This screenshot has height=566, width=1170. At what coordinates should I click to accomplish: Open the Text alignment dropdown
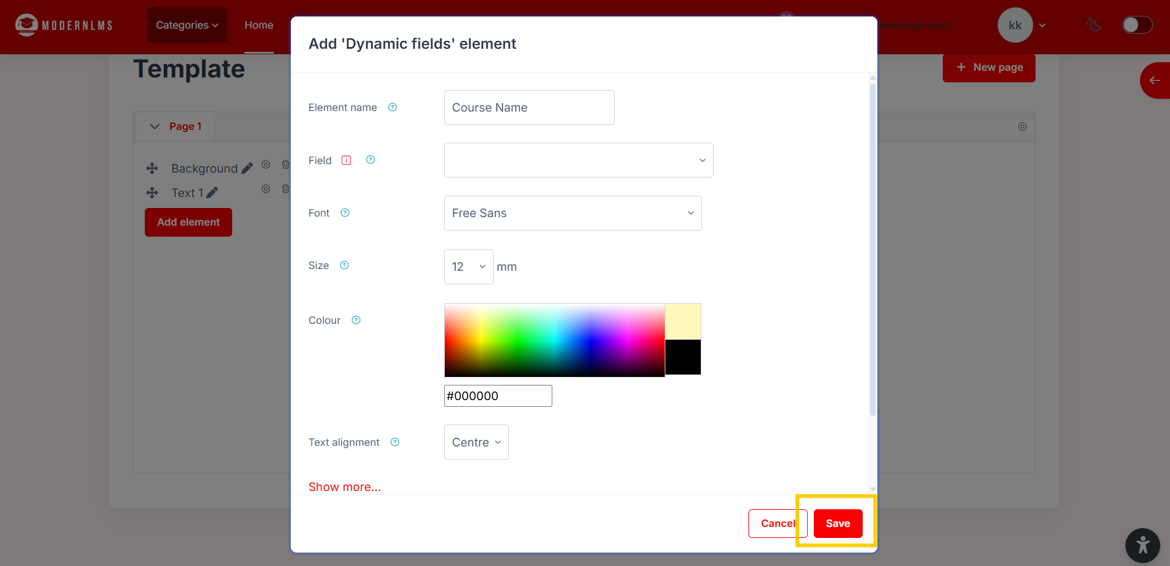tap(476, 442)
